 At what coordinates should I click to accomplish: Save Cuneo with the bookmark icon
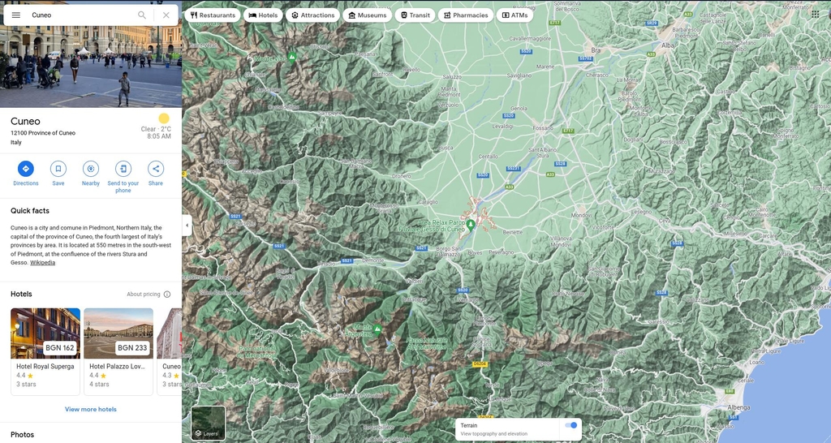point(58,169)
